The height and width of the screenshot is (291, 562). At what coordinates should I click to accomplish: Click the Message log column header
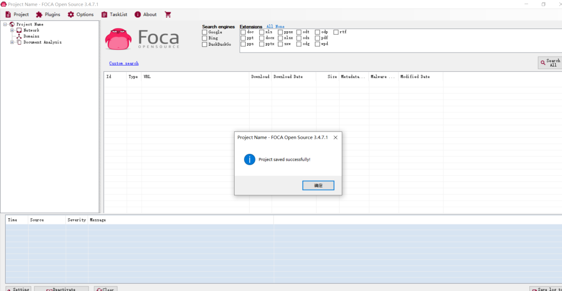click(181, 220)
